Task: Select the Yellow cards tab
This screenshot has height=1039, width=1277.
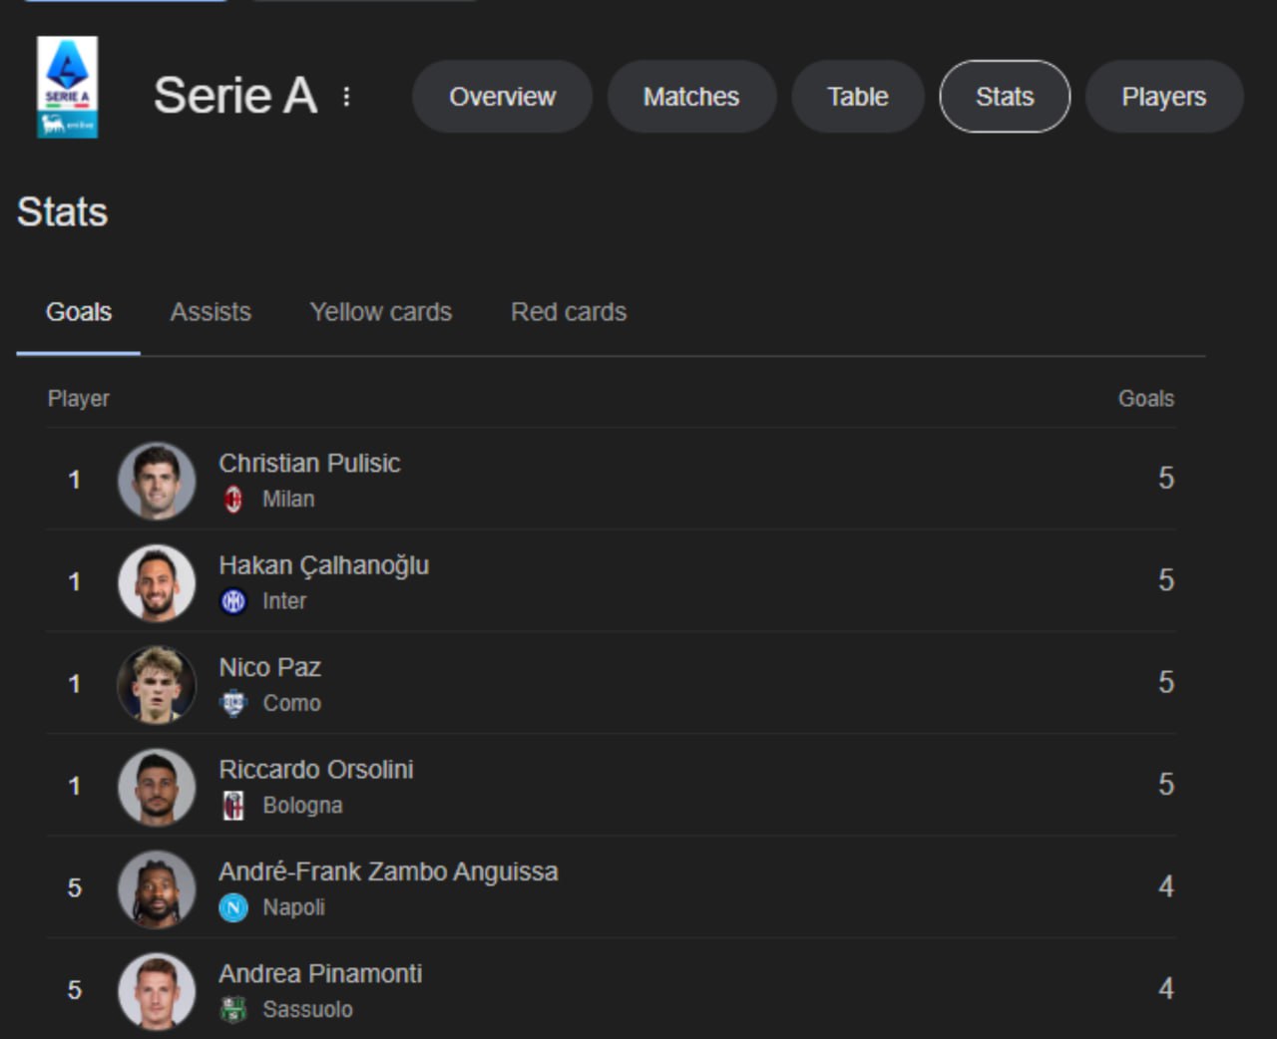Action: (x=380, y=312)
